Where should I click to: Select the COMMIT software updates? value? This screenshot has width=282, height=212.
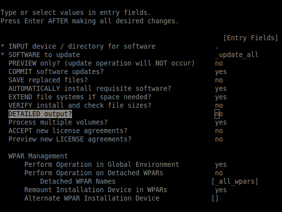pyautogui.click(x=221, y=72)
